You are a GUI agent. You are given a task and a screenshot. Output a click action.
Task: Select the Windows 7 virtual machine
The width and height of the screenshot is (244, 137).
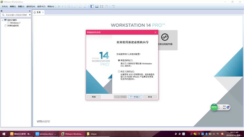pos(15,23)
